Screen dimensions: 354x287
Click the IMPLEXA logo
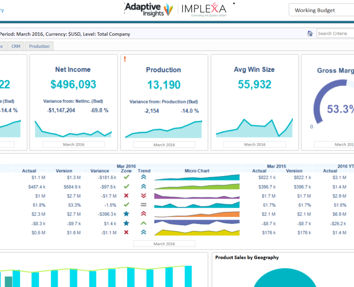coord(204,10)
